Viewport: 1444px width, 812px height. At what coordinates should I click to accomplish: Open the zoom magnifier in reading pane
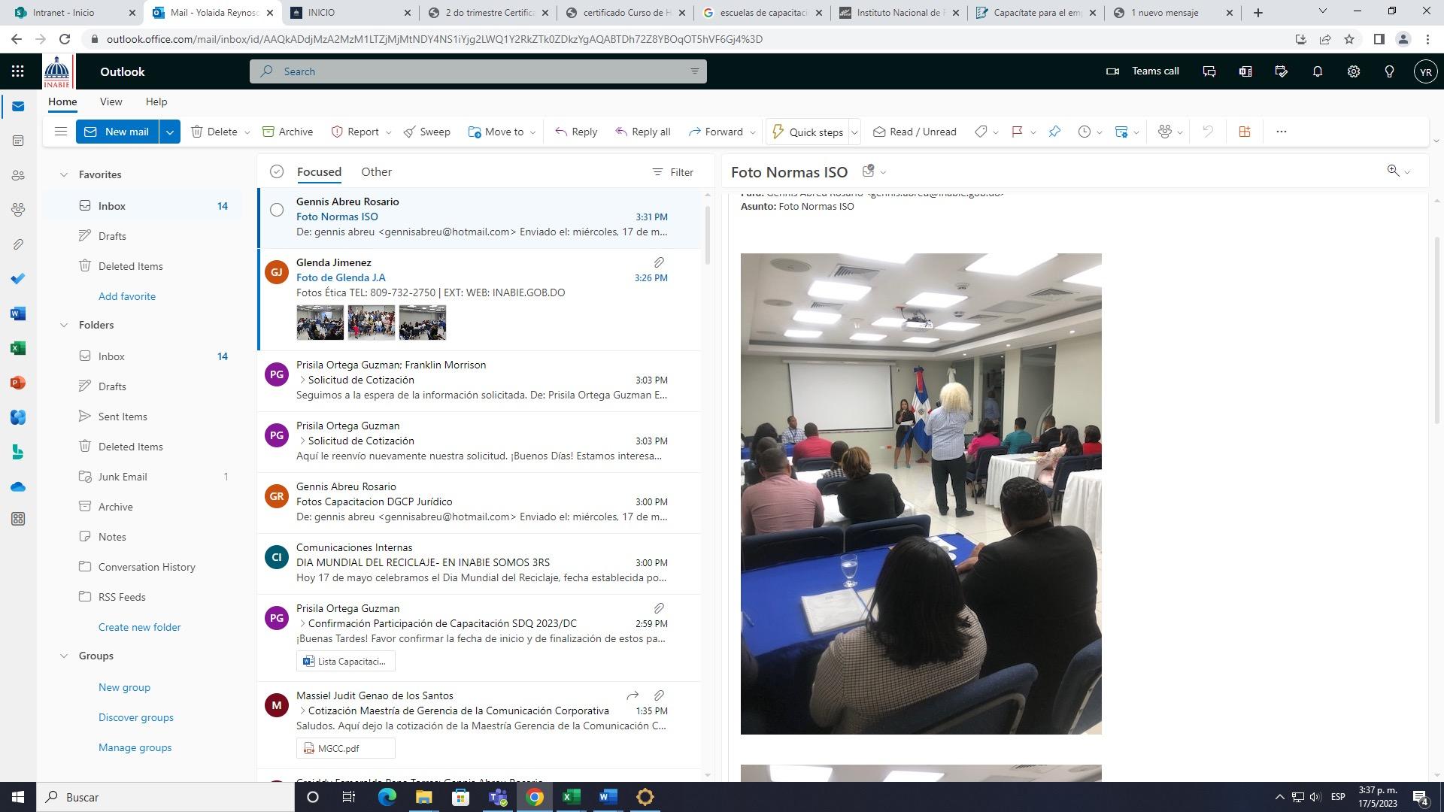[1393, 171]
